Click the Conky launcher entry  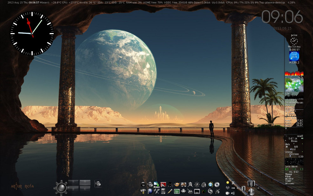(288, 181)
